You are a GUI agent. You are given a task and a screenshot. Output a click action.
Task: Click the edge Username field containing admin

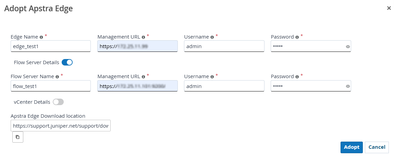pos(224,46)
